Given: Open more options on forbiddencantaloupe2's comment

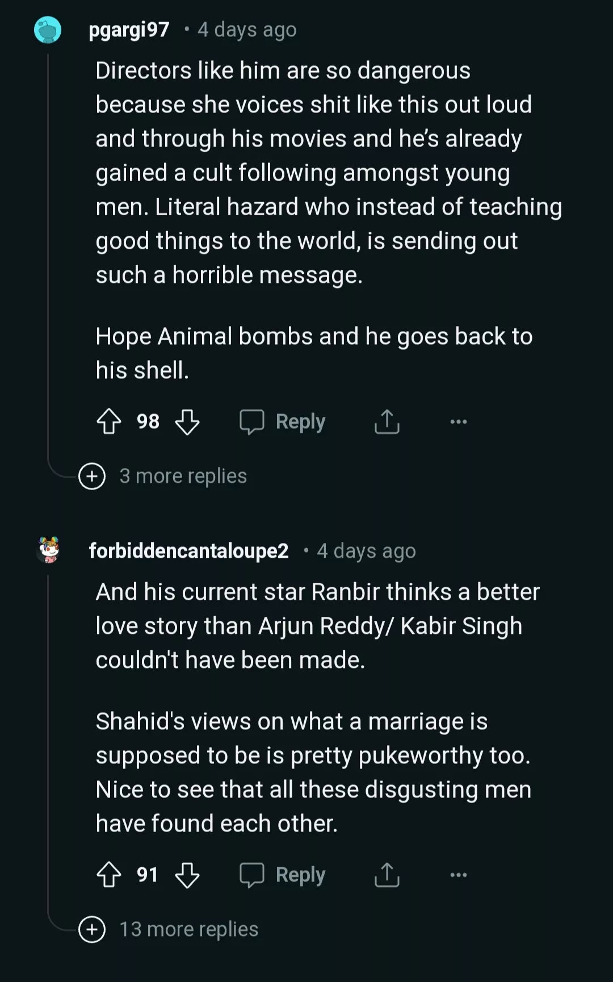Looking at the screenshot, I should tap(458, 875).
